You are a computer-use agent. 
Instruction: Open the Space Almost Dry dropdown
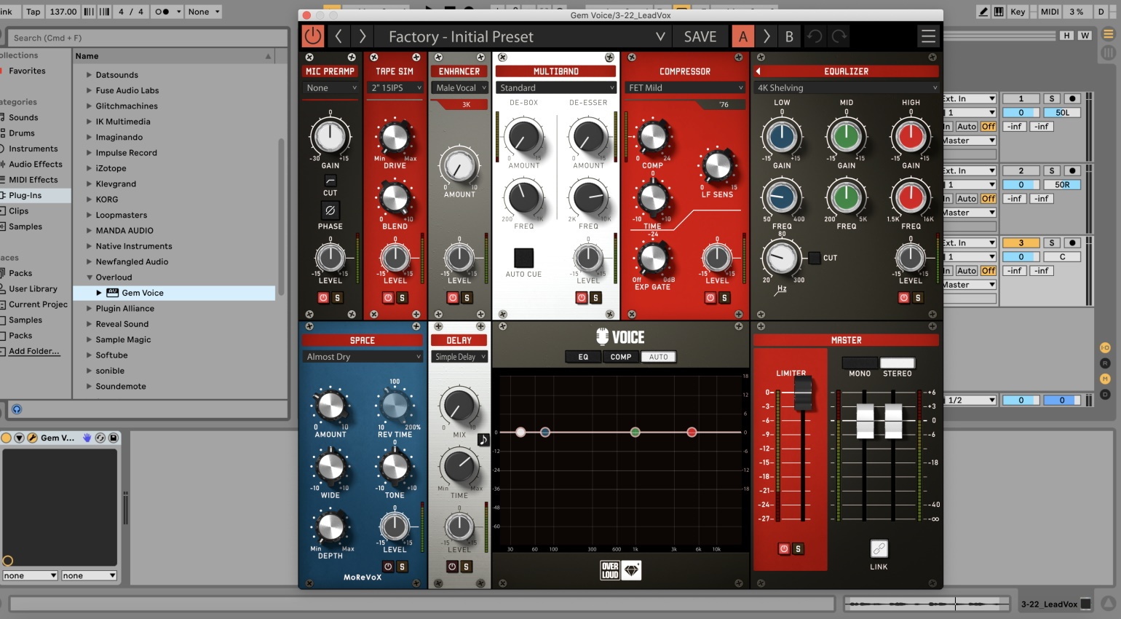[363, 357]
